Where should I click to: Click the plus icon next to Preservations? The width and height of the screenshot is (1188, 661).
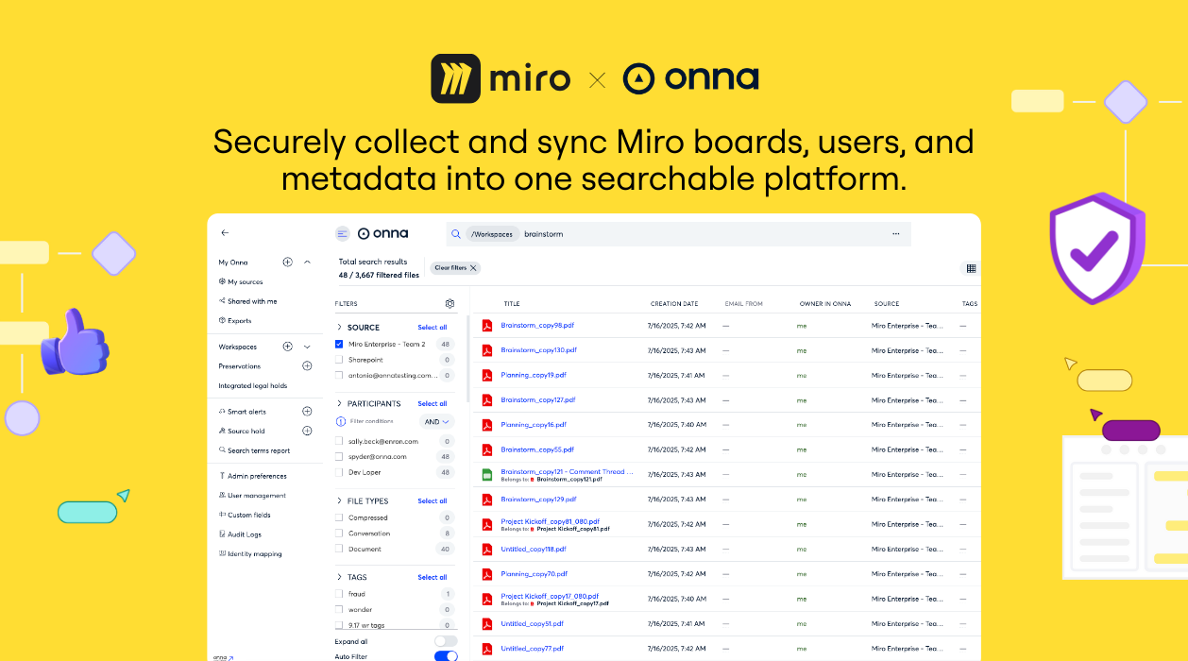pos(307,366)
